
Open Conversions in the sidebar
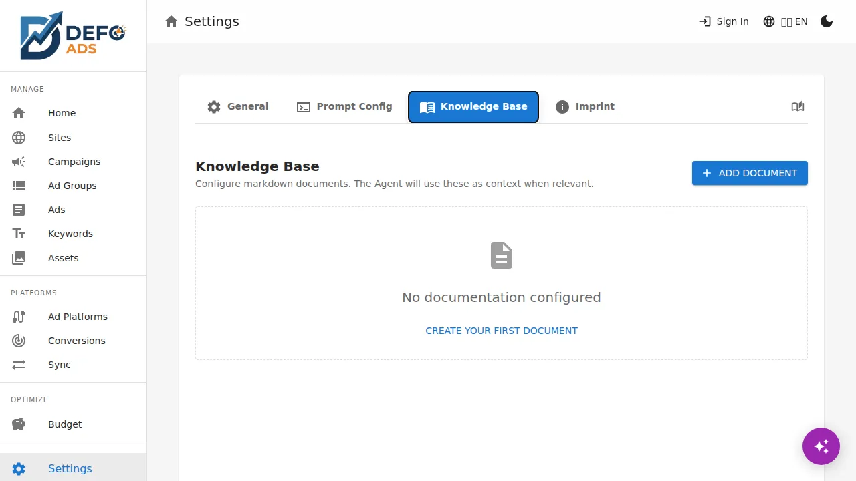(74, 341)
